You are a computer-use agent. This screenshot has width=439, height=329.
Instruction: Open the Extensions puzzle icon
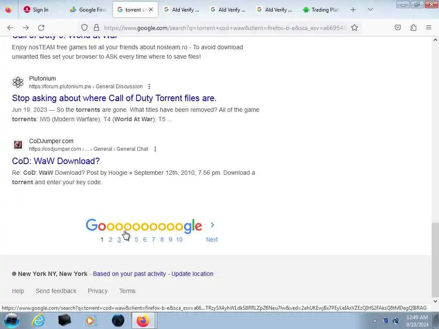(x=413, y=27)
